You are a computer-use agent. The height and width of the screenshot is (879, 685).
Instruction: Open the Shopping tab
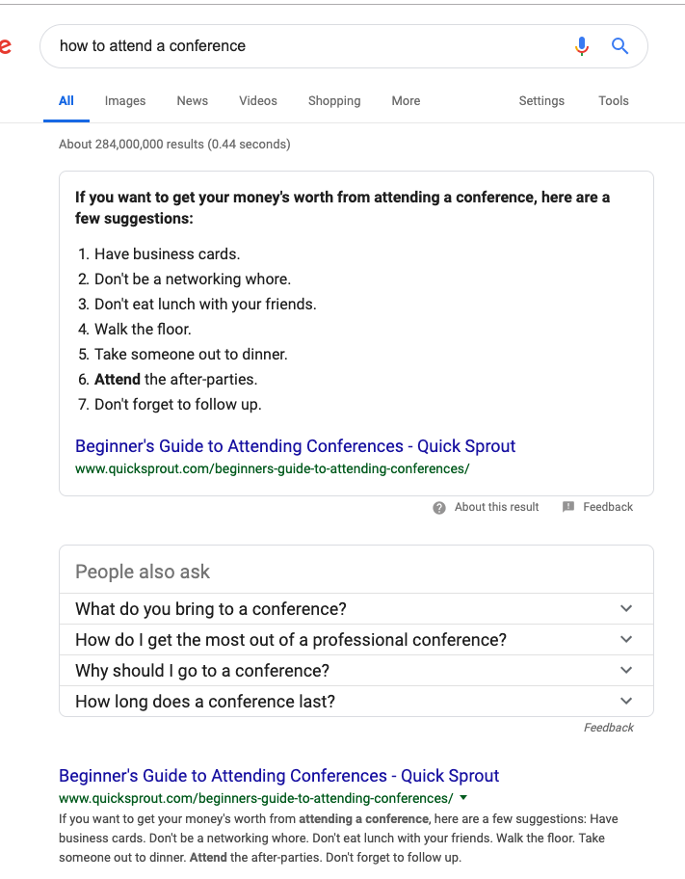pyautogui.click(x=334, y=100)
